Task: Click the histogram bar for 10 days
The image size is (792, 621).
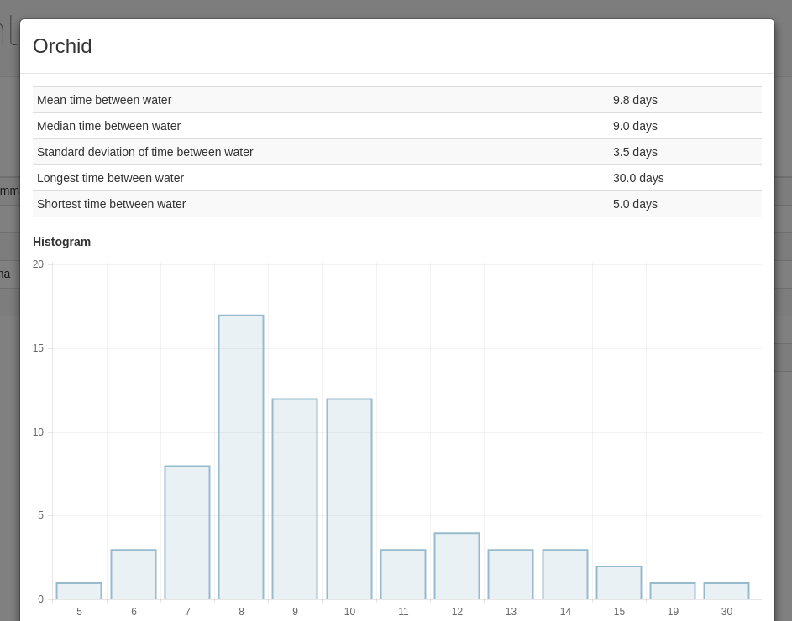Action: coord(349,499)
